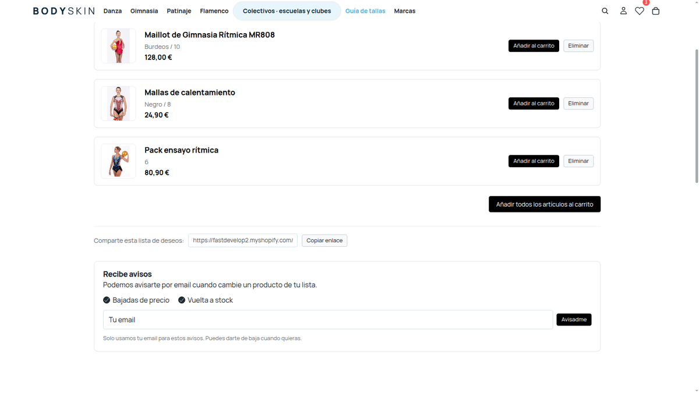Open the user account icon
The width and height of the screenshot is (699, 393).
(623, 11)
